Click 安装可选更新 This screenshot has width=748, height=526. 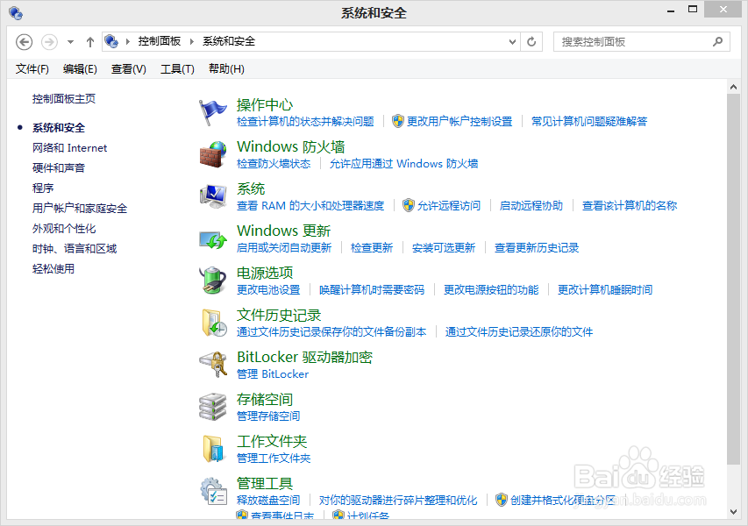(444, 247)
